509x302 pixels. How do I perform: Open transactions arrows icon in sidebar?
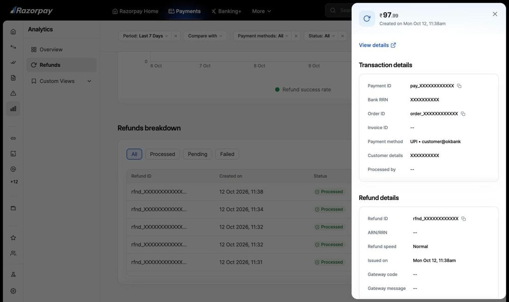[13, 47]
